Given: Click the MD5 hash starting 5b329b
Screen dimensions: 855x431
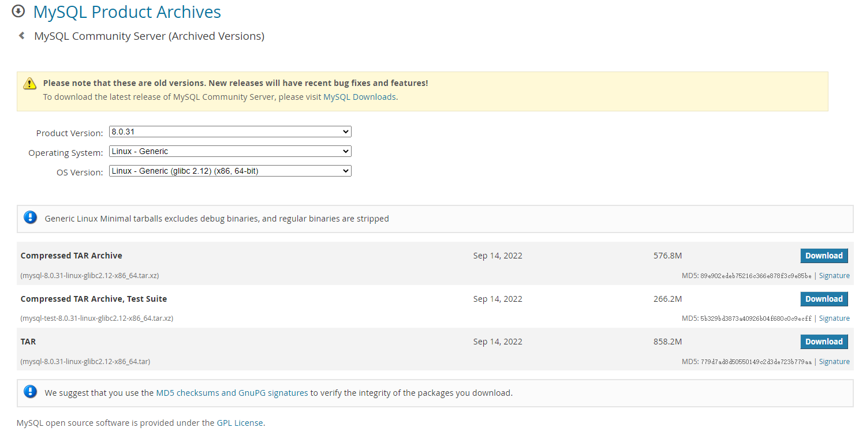Looking at the screenshot, I should pyautogui.click(x=756, y=318).
